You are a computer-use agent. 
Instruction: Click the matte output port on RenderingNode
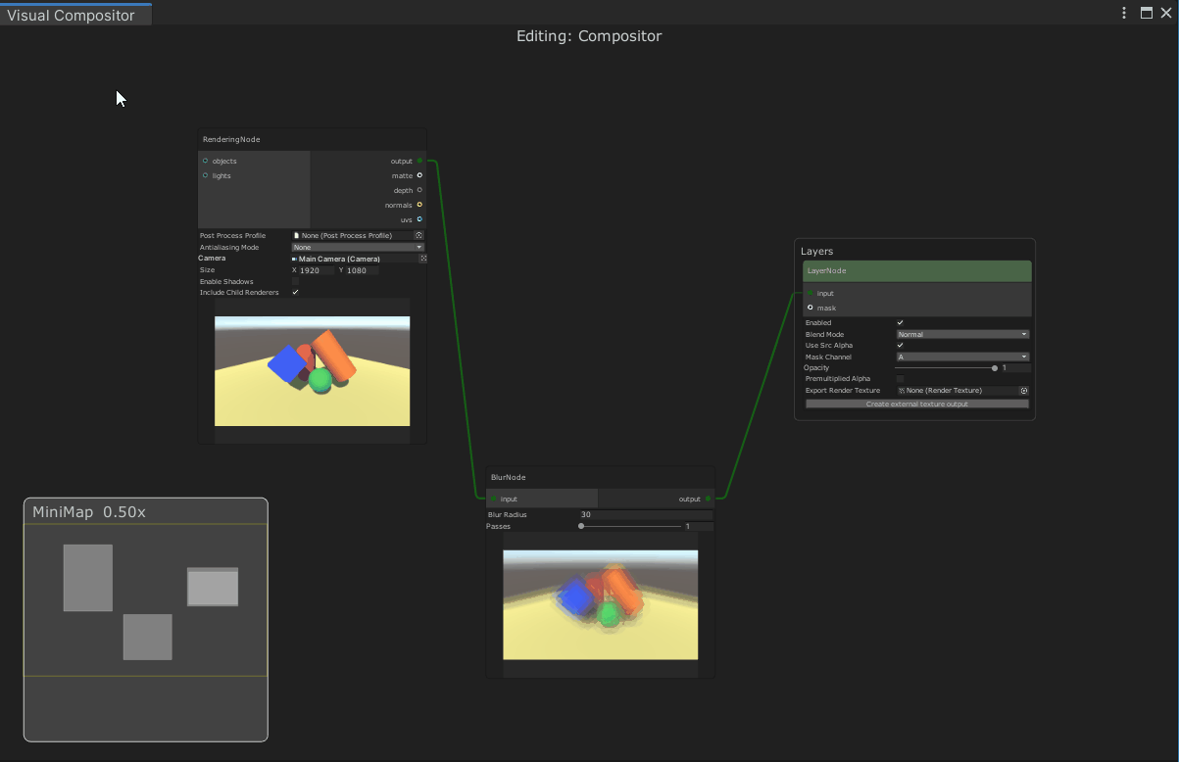[419, 175]
